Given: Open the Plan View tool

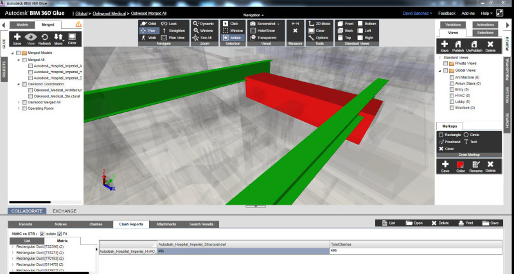Looking at the screenshot, I should point(173,38).
